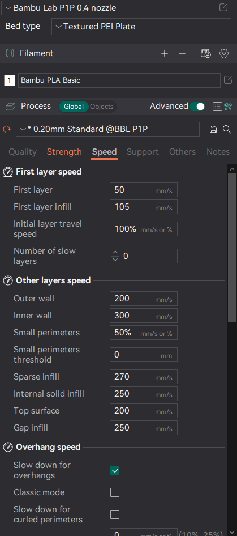Screen dimensions: 237x536
Task: Switch to the Support tab
Action: 143,152
